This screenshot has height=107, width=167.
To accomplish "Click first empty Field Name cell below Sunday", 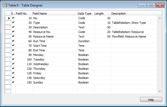I will (x=55, y=87).
